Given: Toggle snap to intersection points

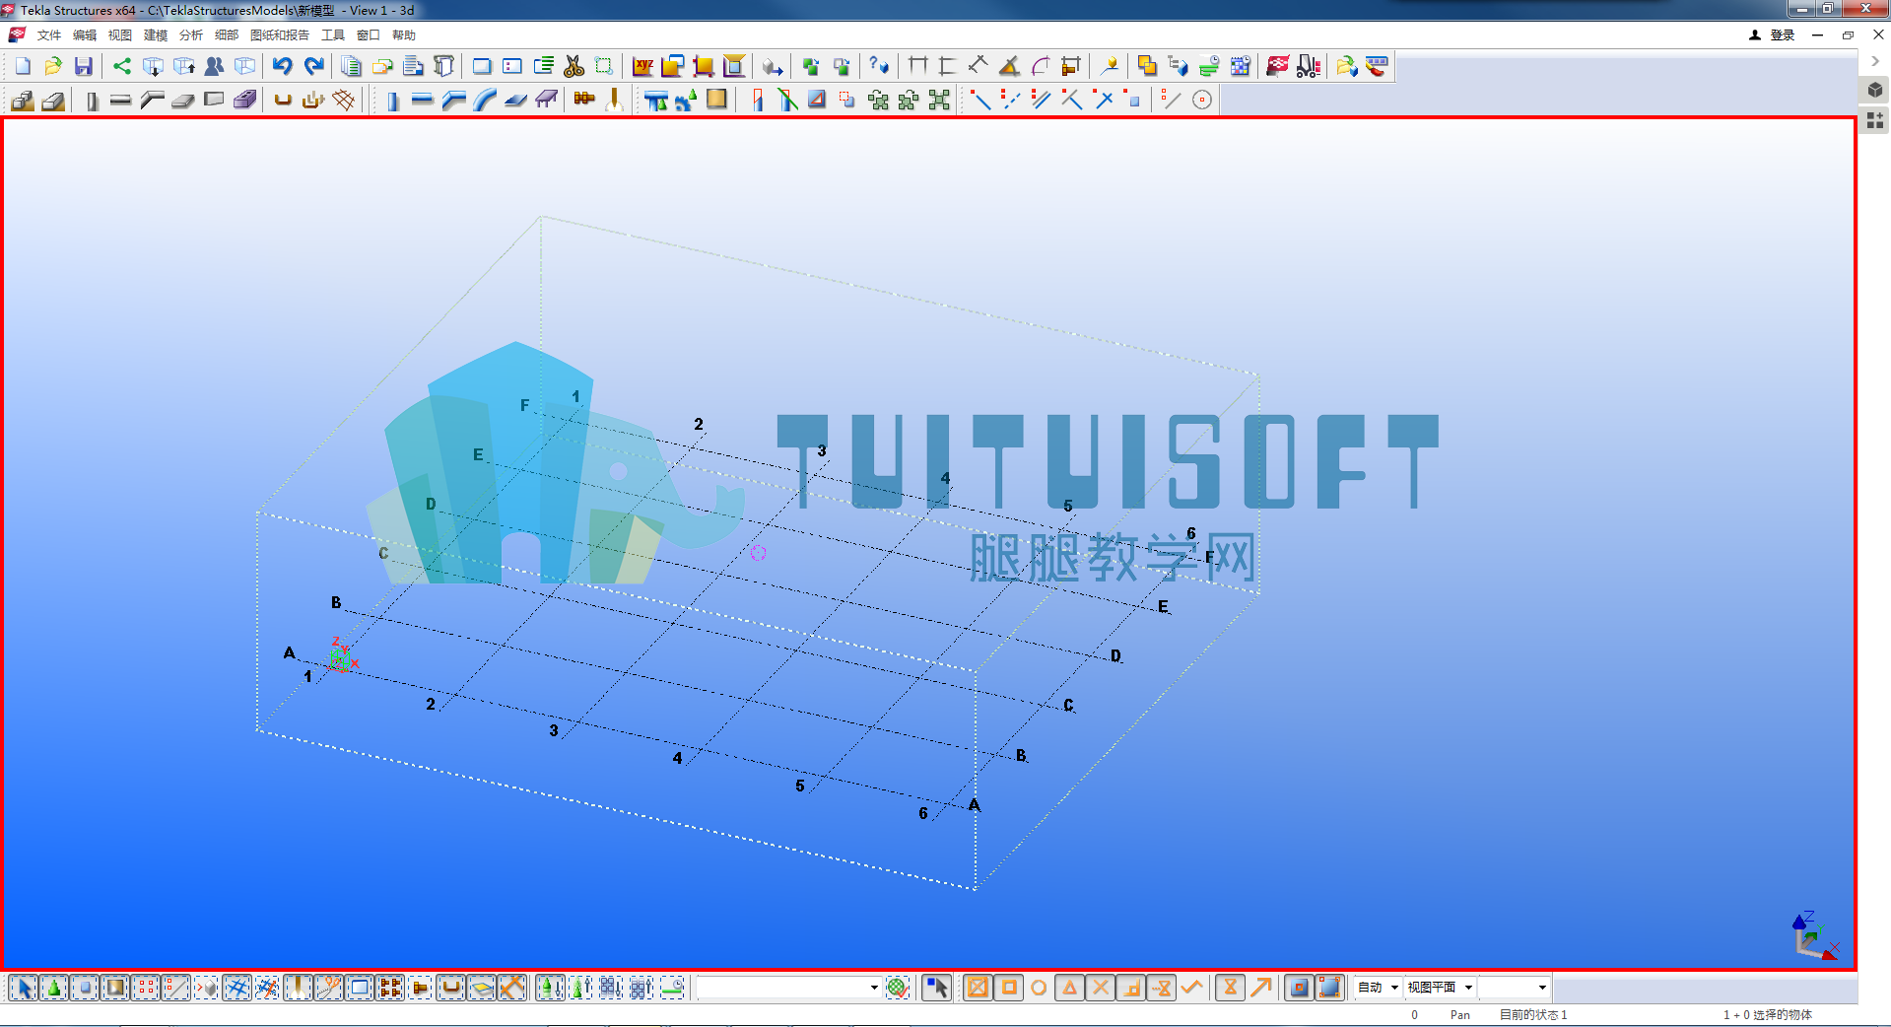Looking at the screenshot, I should (1101, 987).
